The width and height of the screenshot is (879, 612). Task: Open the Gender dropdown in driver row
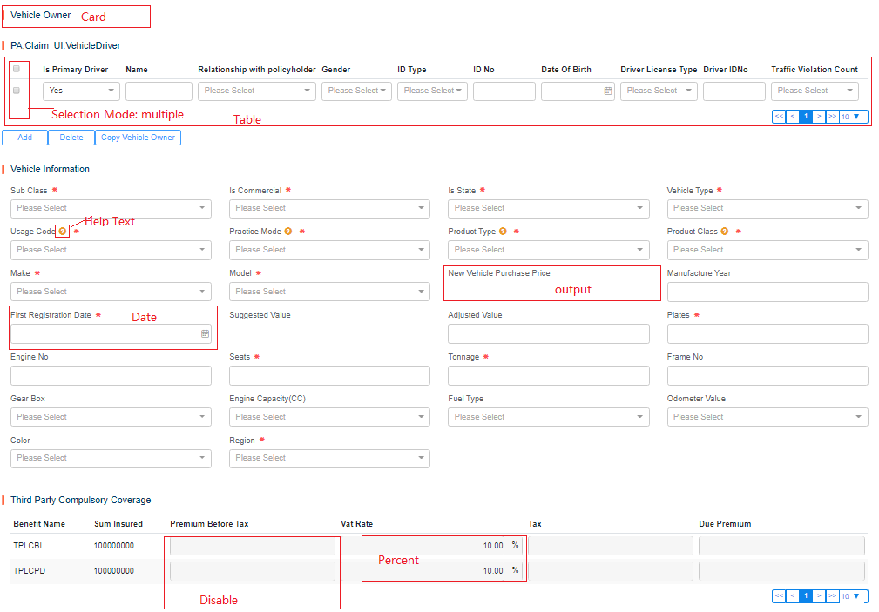(356, 91)
